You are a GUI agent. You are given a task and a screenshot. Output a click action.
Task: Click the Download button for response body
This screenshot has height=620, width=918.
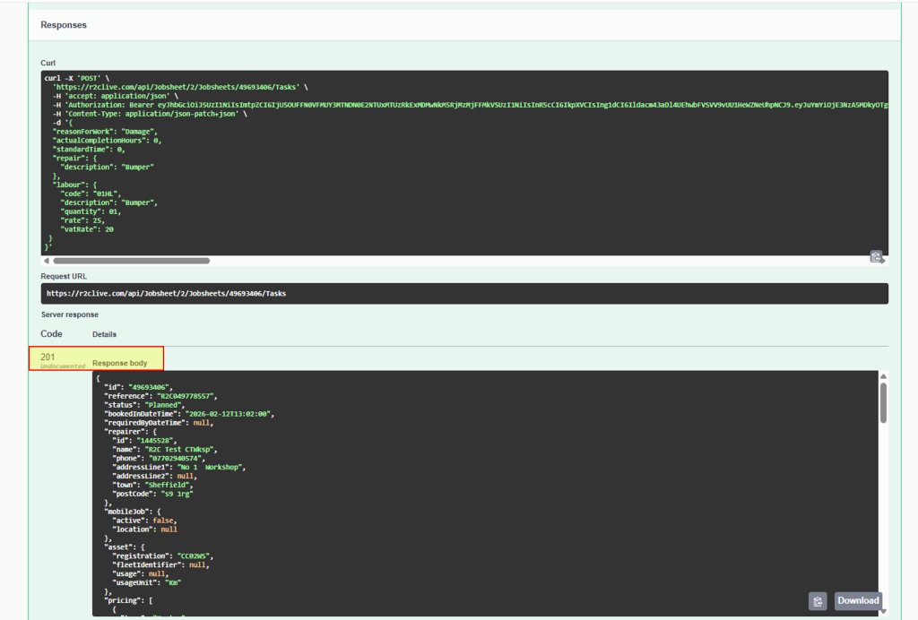858,600
